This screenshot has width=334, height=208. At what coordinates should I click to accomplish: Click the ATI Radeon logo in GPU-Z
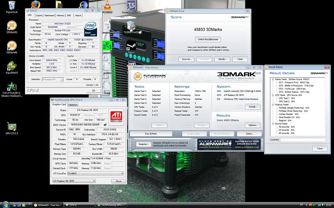click(x=116, y=116)
